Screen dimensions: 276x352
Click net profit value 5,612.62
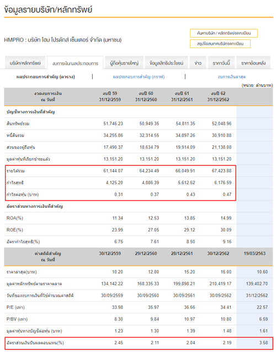click(x=187, y=183)
